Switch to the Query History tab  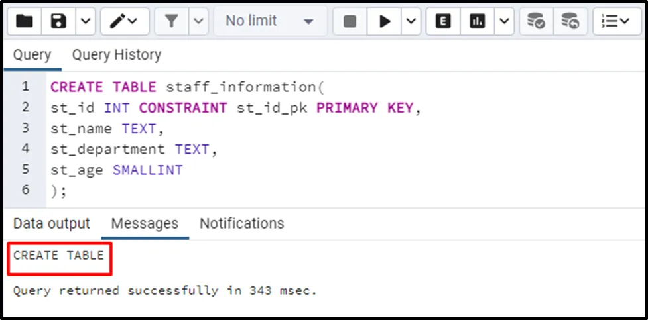116,54
